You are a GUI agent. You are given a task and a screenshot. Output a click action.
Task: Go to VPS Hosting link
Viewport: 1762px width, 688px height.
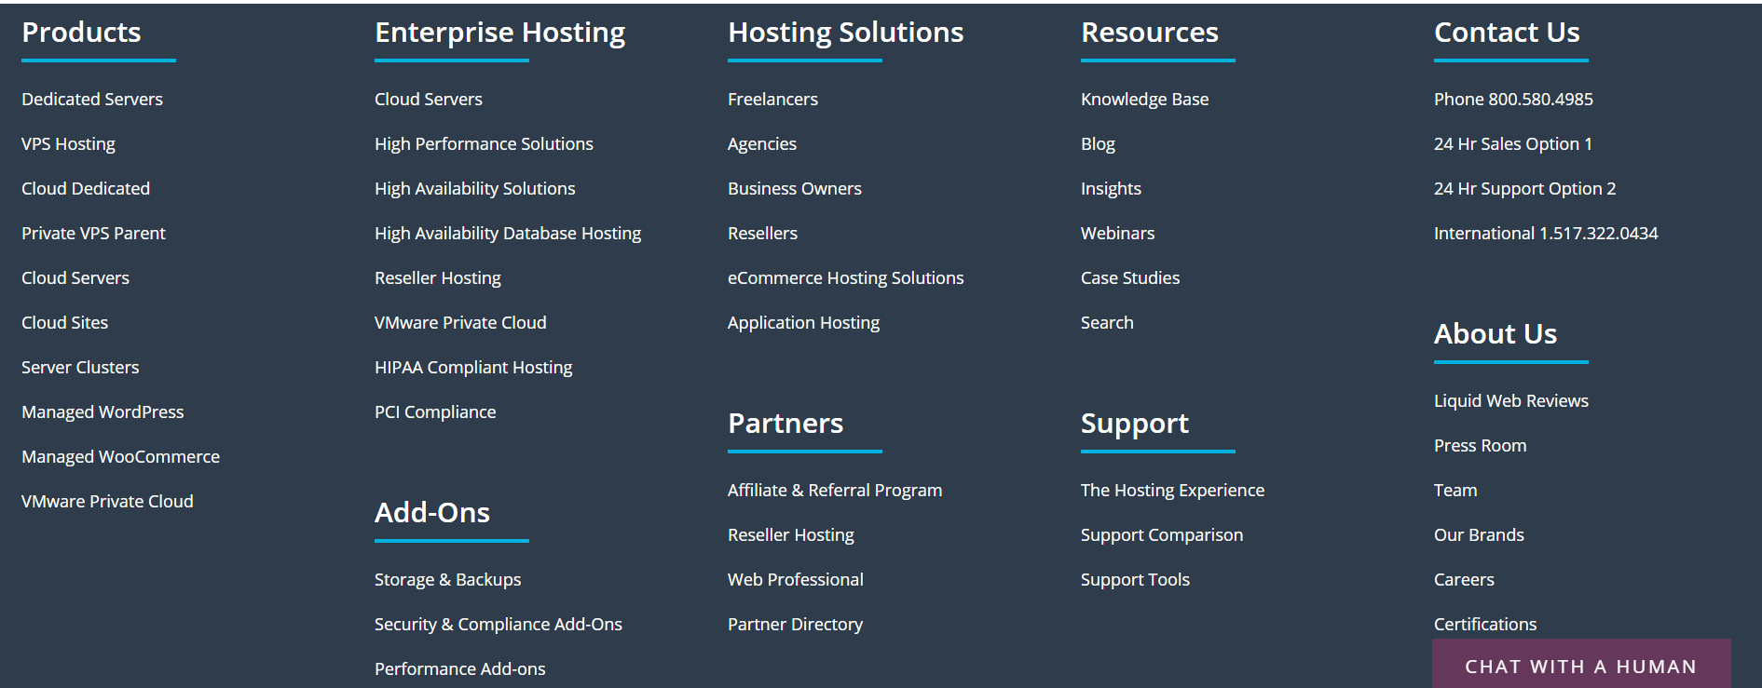[68, 144]
